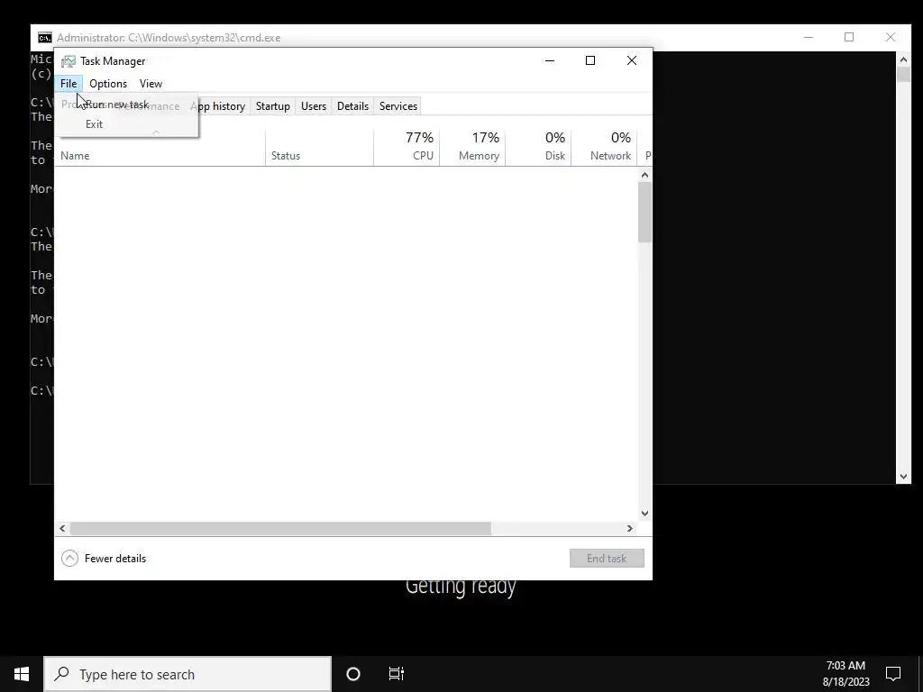Click the Task Manager title bar icon
This screenshot has width=923, height=692.
(69, 61)
